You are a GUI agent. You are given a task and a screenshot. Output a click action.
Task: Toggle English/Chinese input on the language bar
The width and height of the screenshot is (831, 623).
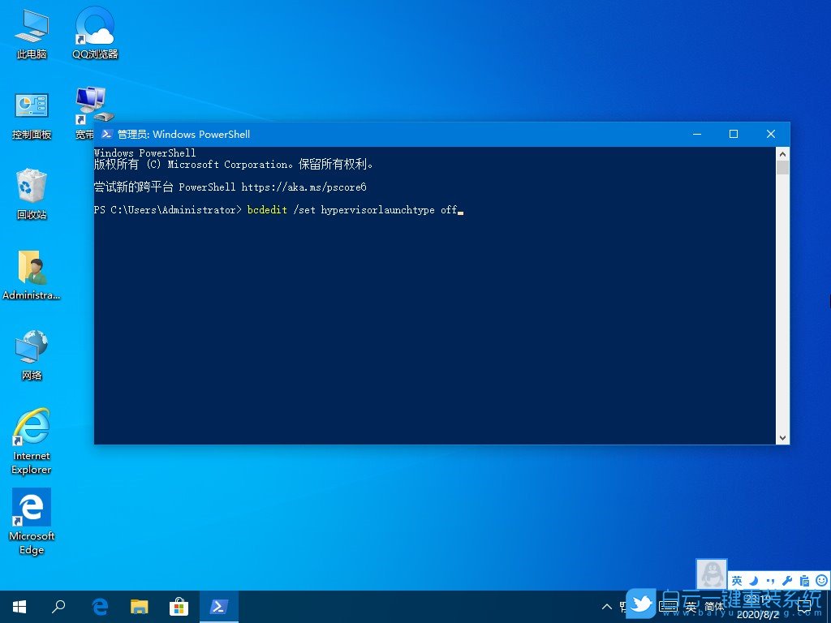click(737, 581)
